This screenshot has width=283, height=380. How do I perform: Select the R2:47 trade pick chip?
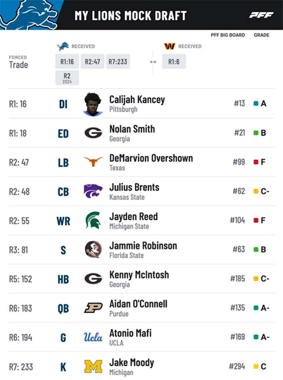pyautogui.click(x=93, y=62)
